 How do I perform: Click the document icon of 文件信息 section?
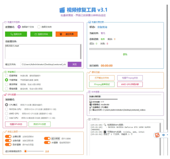pyautogui.click(x=89, y=92)
